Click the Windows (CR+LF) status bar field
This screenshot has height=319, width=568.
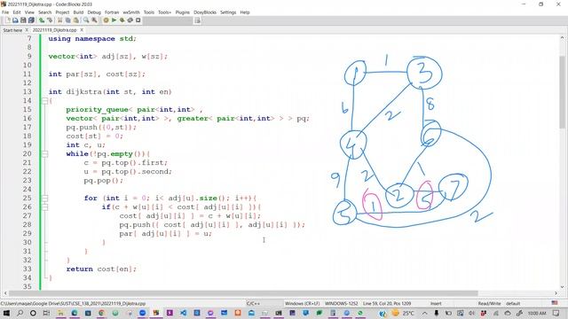[302, 303]
